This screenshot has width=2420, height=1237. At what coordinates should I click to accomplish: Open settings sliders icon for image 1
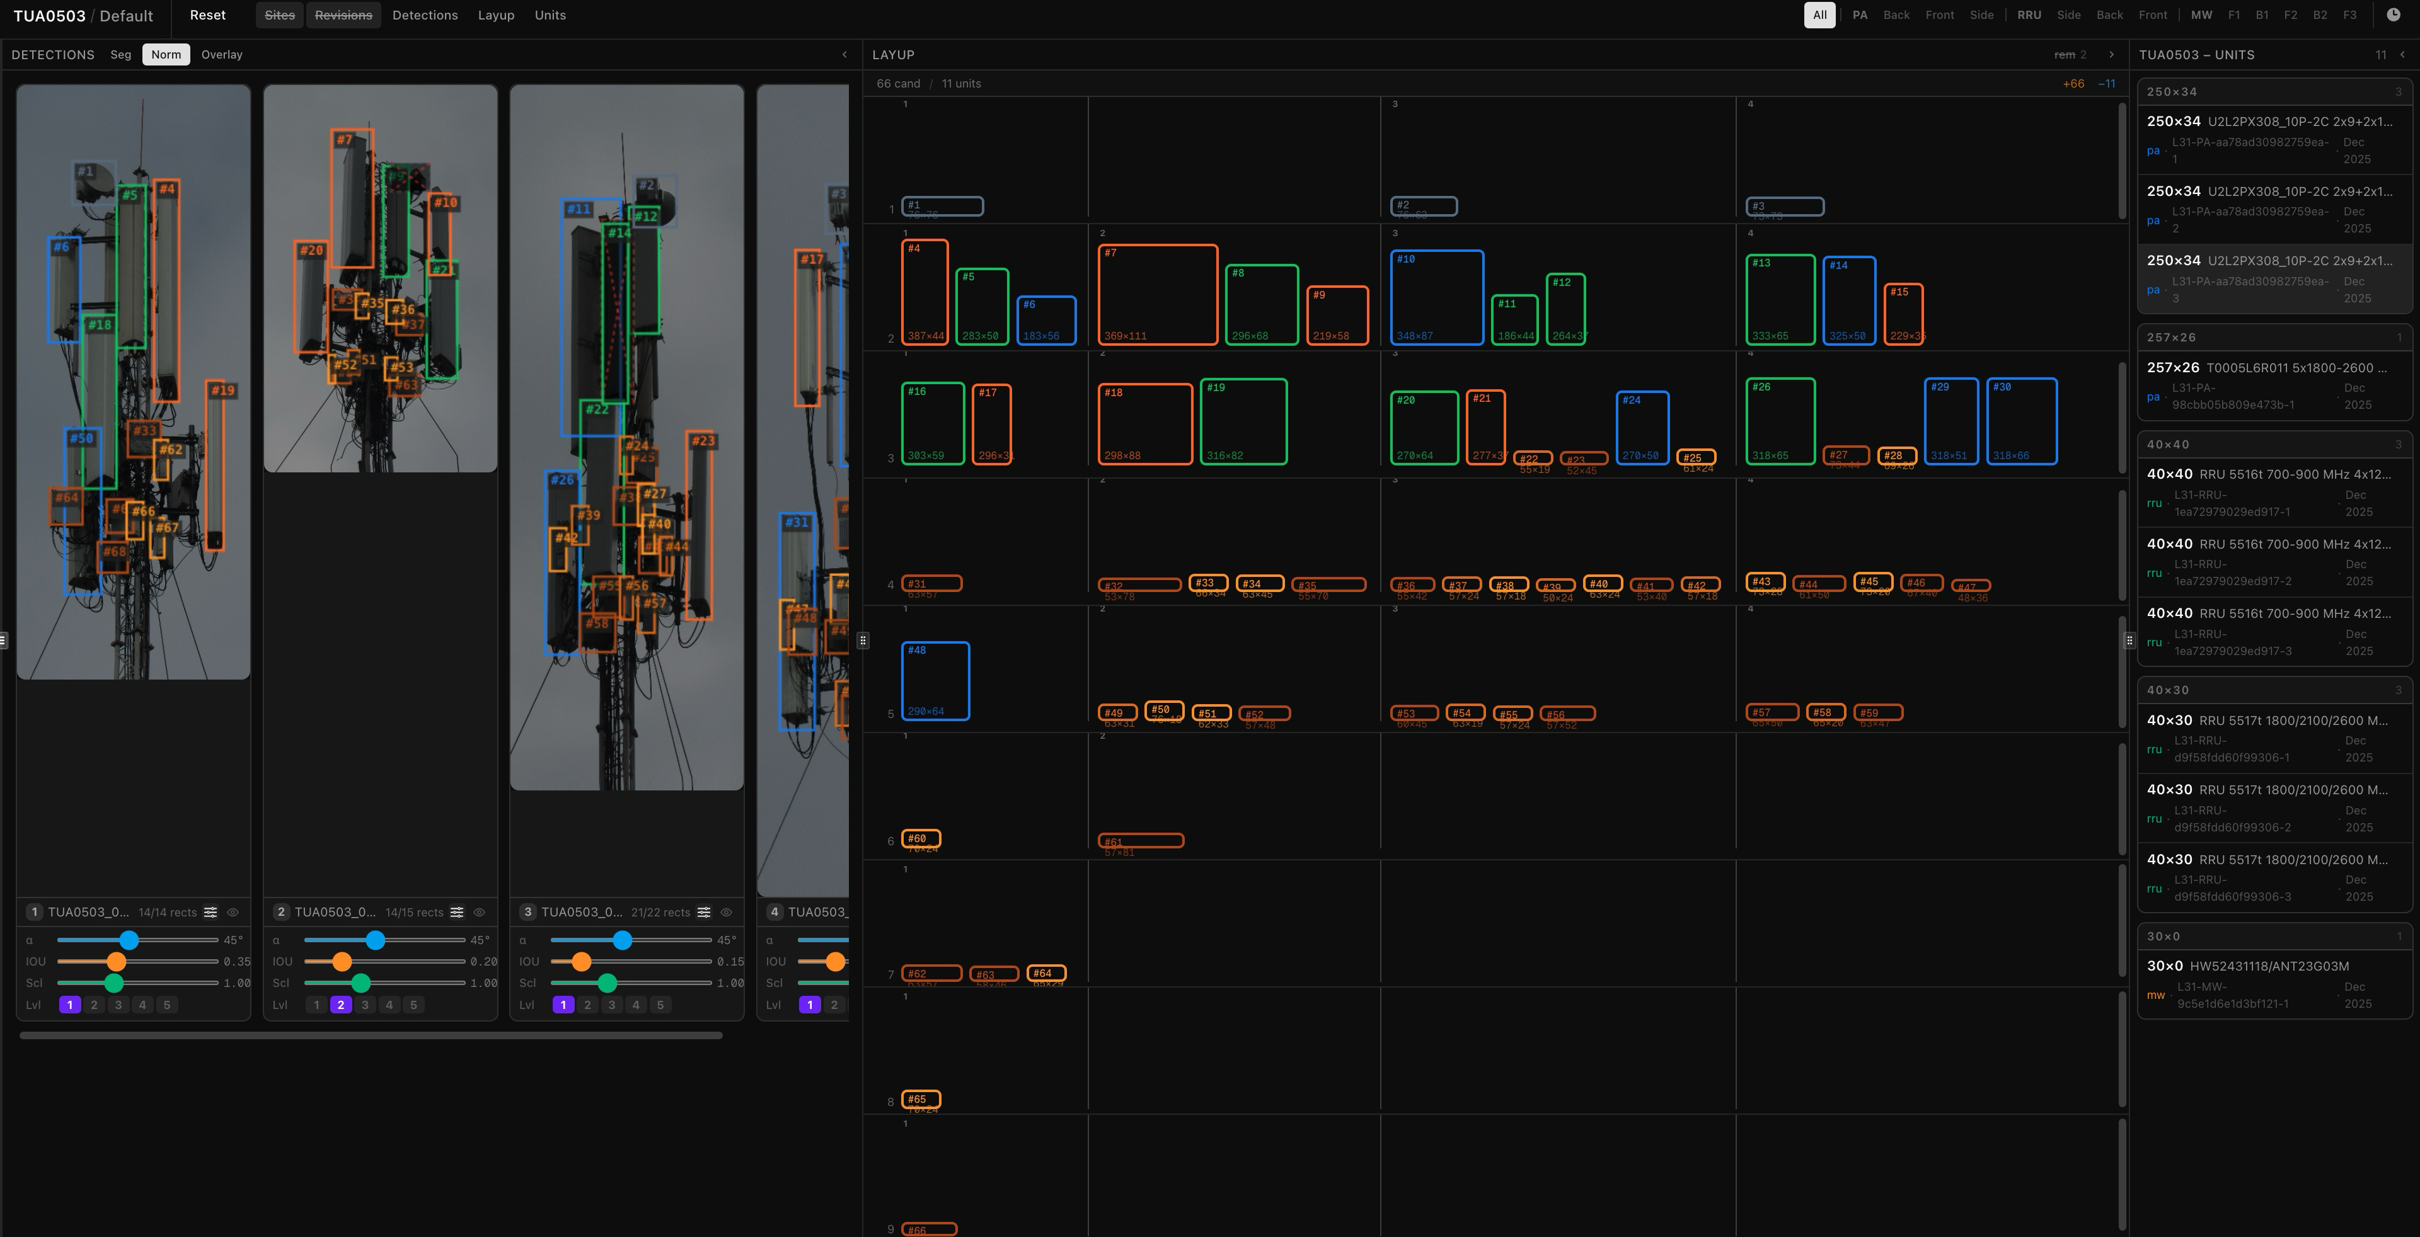pyautogui.click(x=210, y=912)
